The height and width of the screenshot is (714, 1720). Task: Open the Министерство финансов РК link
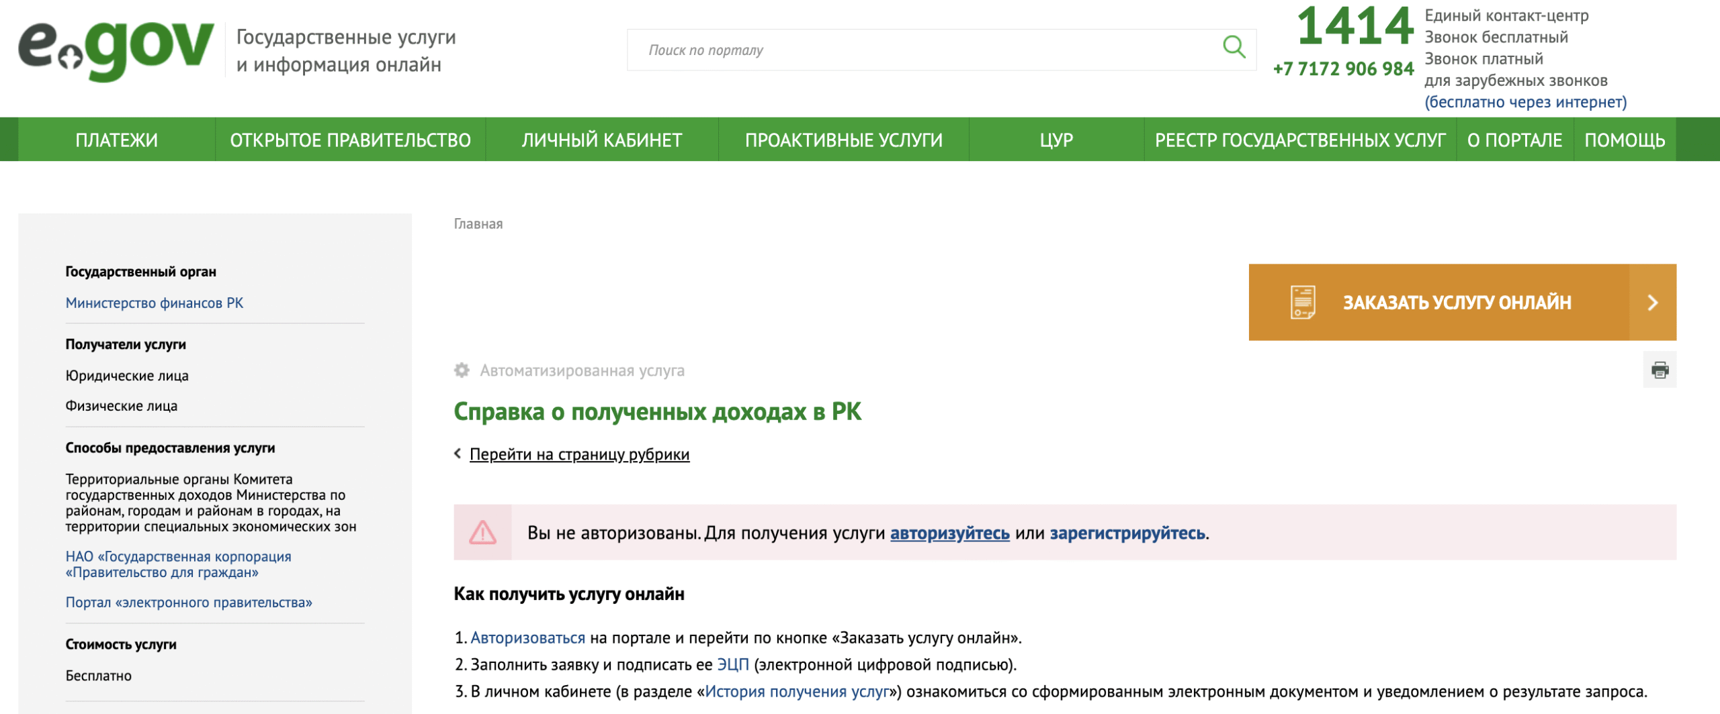tap(155, 303)
